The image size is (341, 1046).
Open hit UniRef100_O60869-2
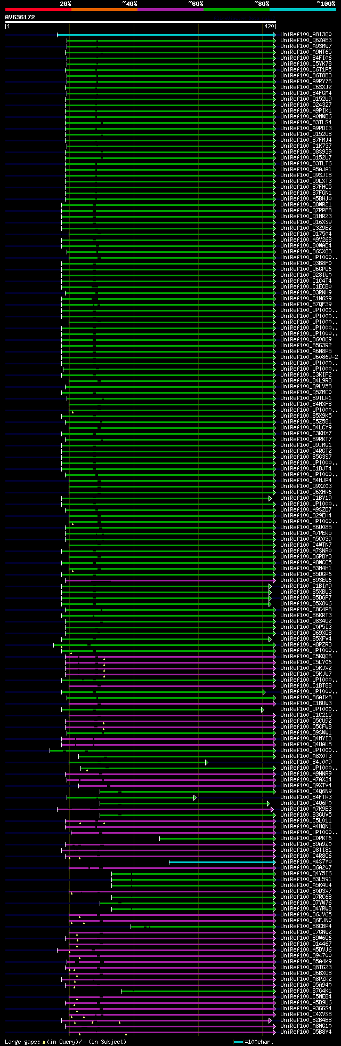coord(309,357)
